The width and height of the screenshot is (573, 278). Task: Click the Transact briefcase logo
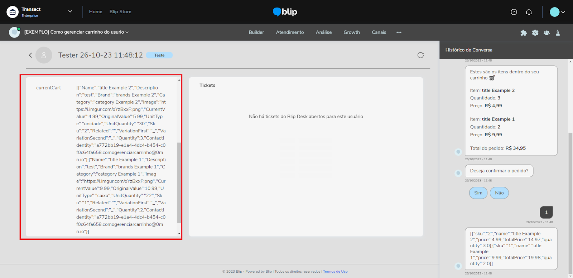pos(13,12)
